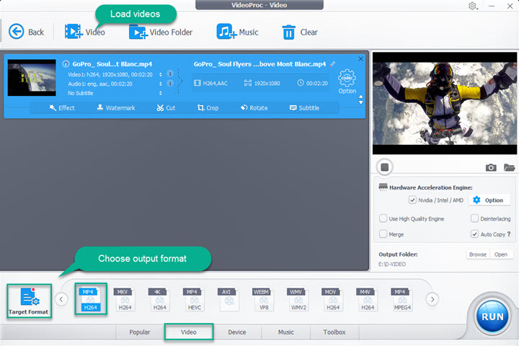519x346 pixels.
Task: Switch to Device tab
Action: [237, 332]
